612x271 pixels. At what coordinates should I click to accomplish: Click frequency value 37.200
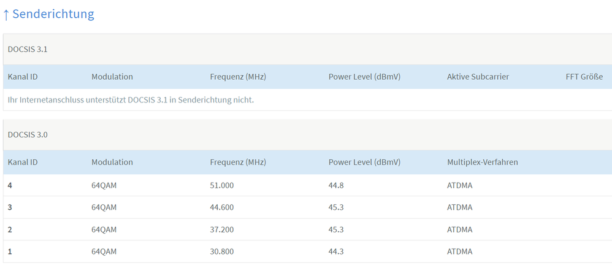point(222,229)
